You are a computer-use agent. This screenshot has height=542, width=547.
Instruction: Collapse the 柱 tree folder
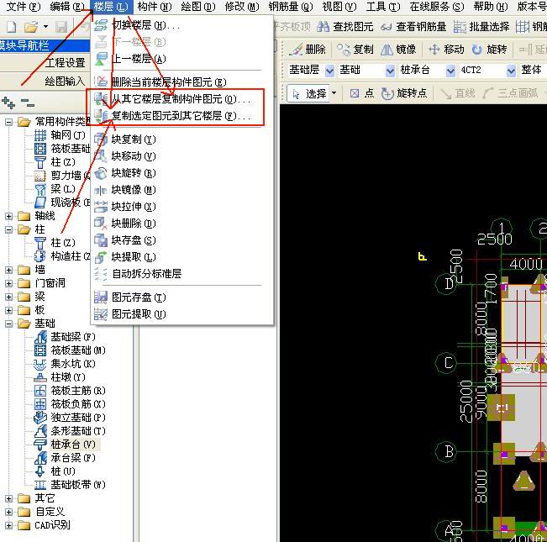pyautogui.click(x=8, y=229)
